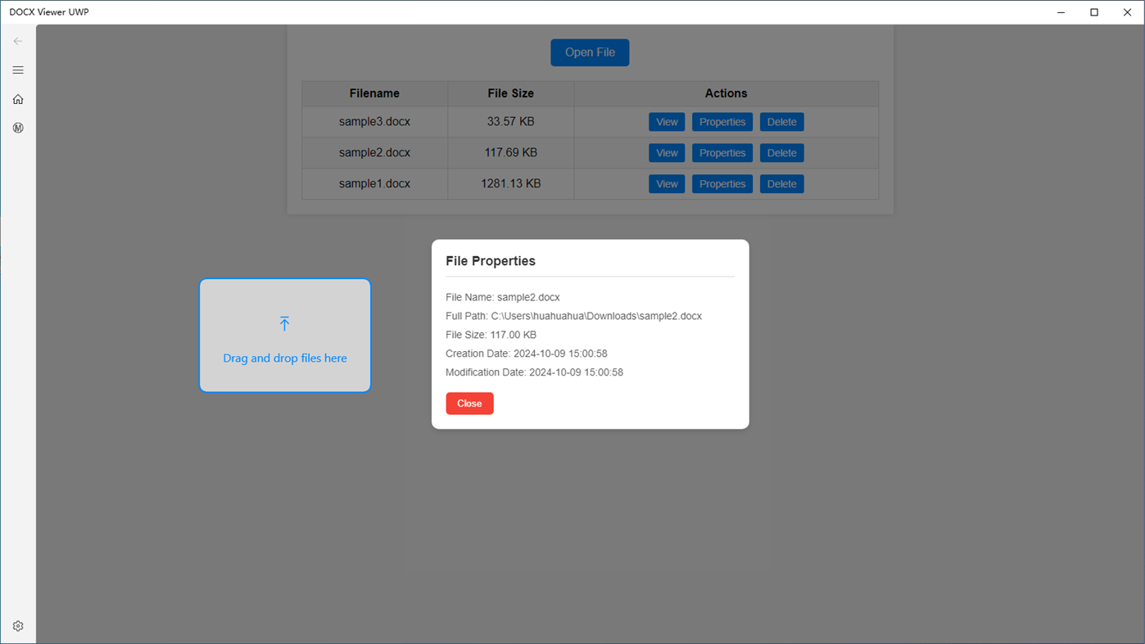This screenshot has height=644, width=1145.
Task: Close the DOCX Viewer window with the X button
Action: point(1127,12)
